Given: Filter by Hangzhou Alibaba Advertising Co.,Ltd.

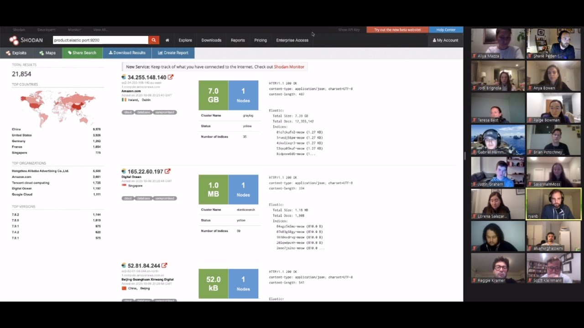Looking at the screenshot, I should (40, 171).
